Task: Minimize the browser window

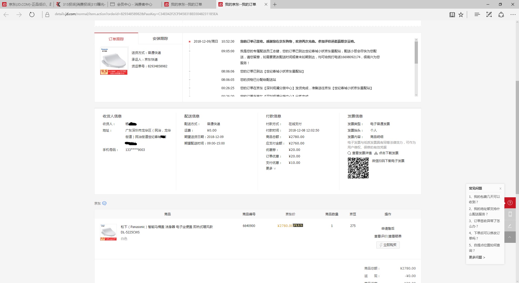Action: (488, 4)
